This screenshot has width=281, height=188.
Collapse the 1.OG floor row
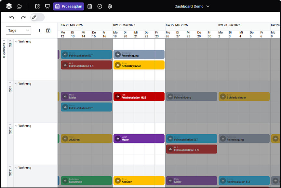coord(10,83)
